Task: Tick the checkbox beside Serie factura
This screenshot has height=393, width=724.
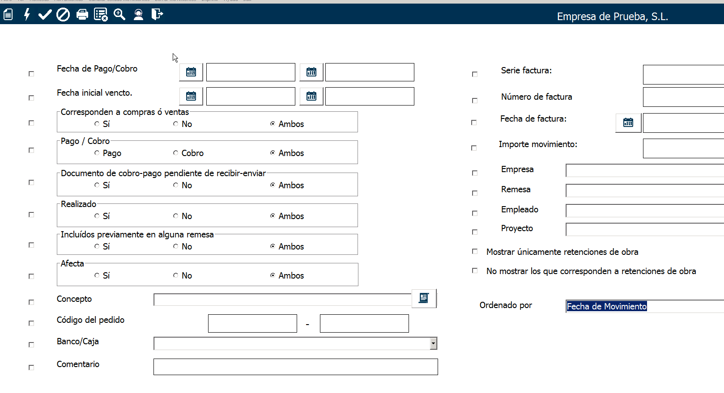Action: tap(475, 74)
